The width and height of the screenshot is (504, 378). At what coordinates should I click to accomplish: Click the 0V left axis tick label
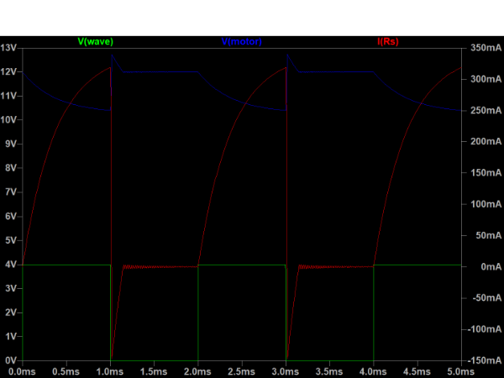click(12, 360)
